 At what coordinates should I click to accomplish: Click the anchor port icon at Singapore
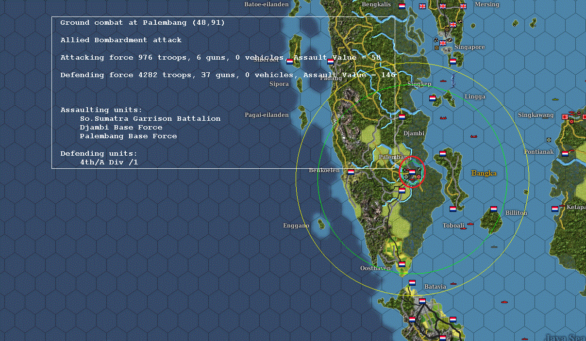click(436, 39)
